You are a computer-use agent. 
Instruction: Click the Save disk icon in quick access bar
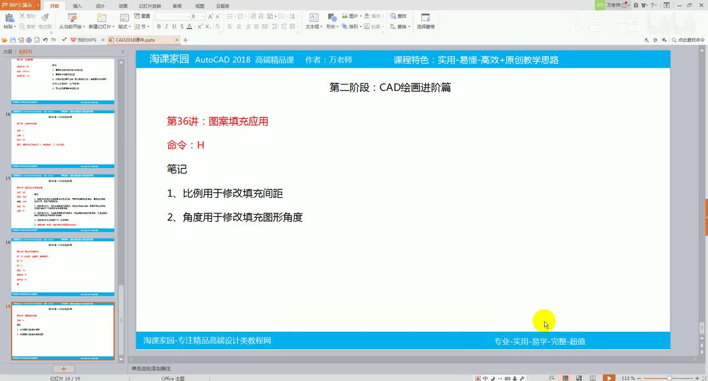point(13,40)
